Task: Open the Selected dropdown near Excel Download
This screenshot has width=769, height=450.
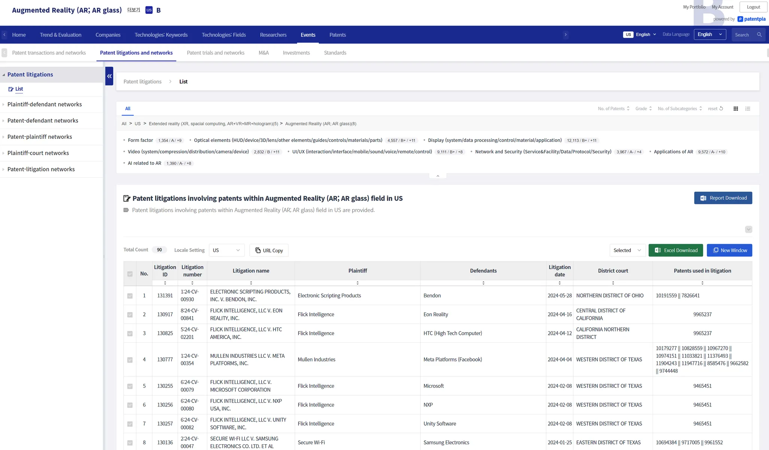Action: pos(627,250)
